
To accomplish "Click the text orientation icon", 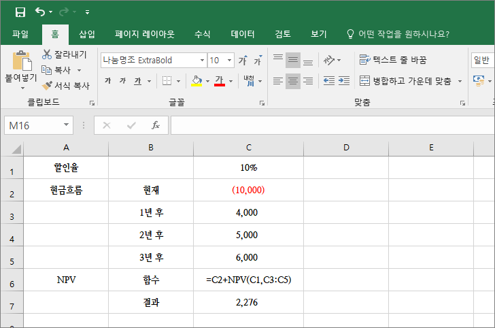I will click(x=329, y=60).
